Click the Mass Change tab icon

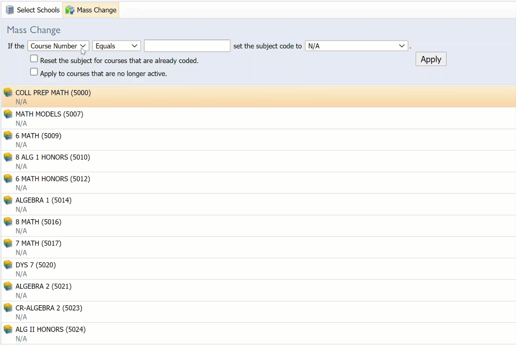(70, 10)
